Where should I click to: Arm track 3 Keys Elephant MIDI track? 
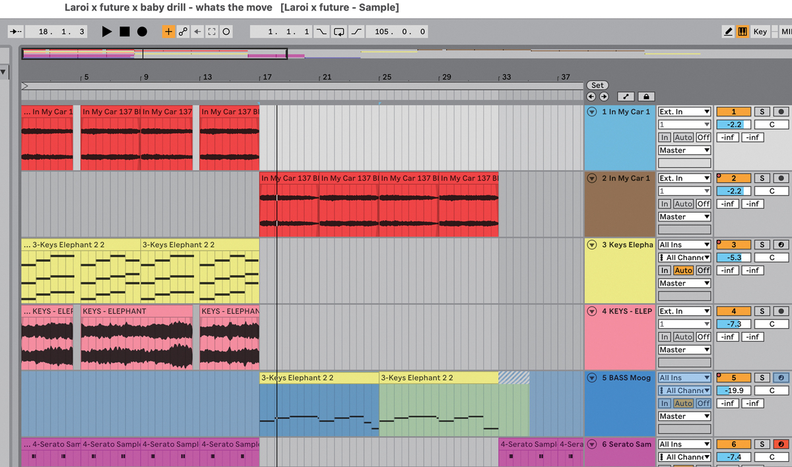click(x=781, y=245)
